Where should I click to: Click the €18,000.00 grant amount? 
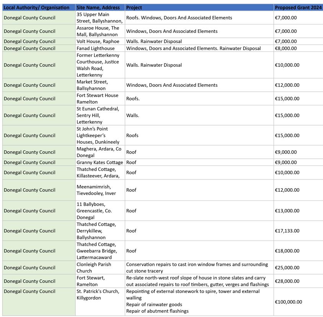click(x=287, y=251)
